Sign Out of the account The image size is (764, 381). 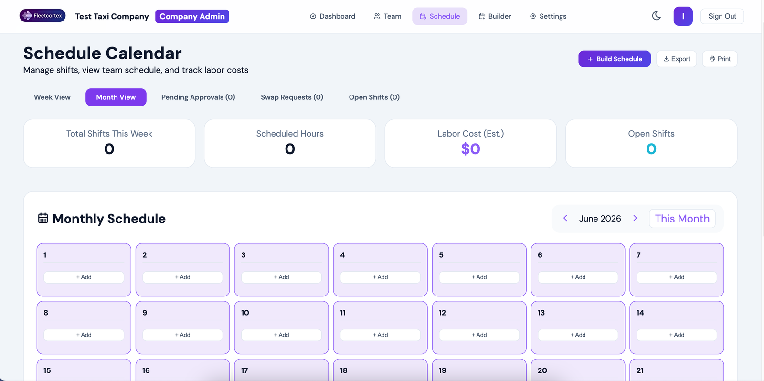coord(722,16)
